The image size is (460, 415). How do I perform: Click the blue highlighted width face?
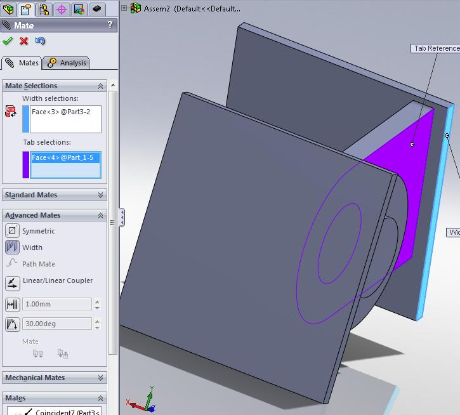point(435,212)
